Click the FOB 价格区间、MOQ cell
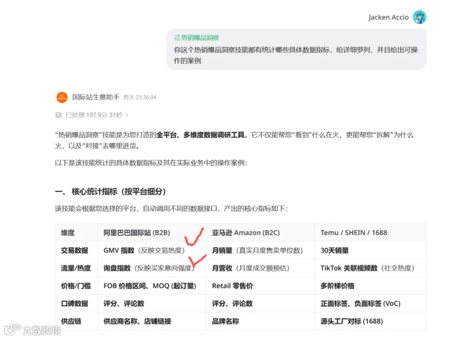465x339 pixels. tap(151, 286)
